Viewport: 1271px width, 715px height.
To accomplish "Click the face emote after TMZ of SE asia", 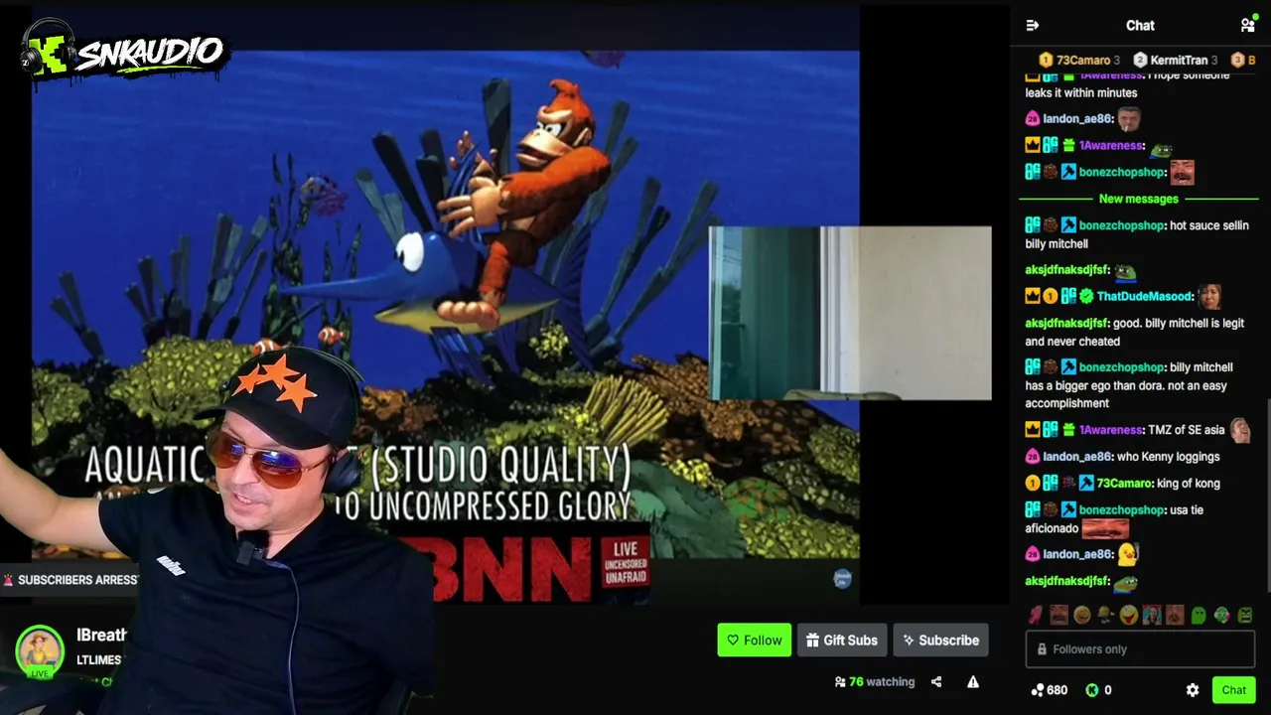I will pyautogui.click(x=1240, y=430).
